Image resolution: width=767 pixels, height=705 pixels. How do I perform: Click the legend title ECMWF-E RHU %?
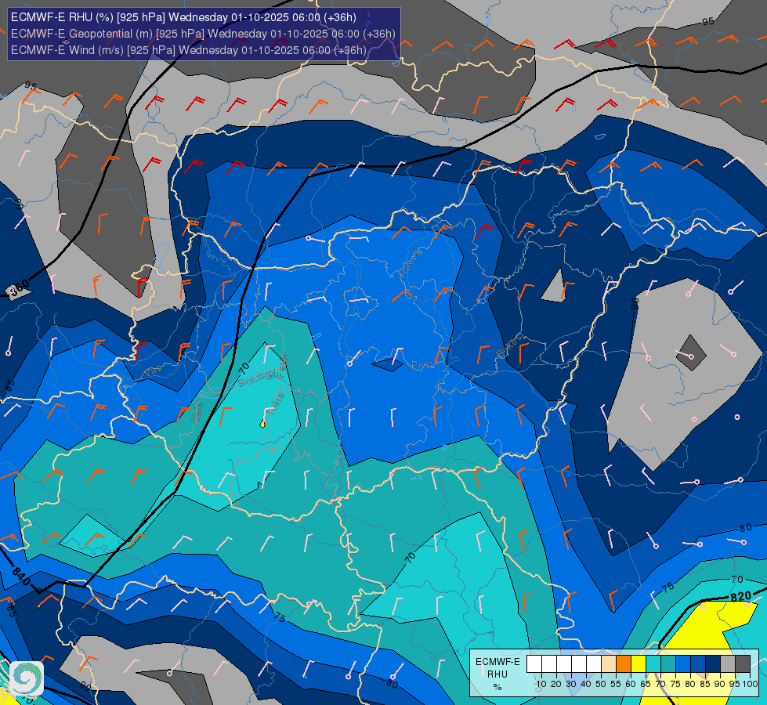(x=497, y=674)
